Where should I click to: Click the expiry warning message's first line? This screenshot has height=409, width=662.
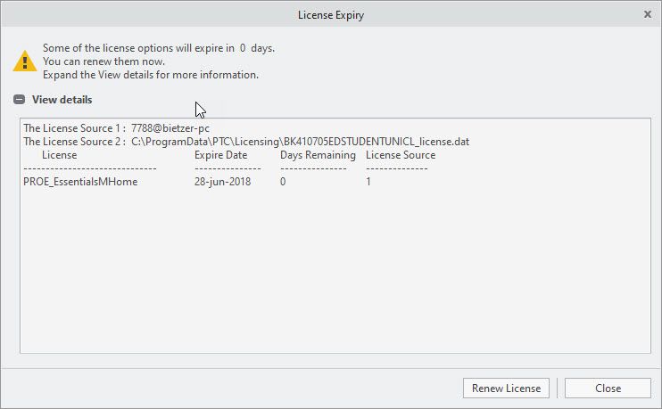(x=159, y=48)
